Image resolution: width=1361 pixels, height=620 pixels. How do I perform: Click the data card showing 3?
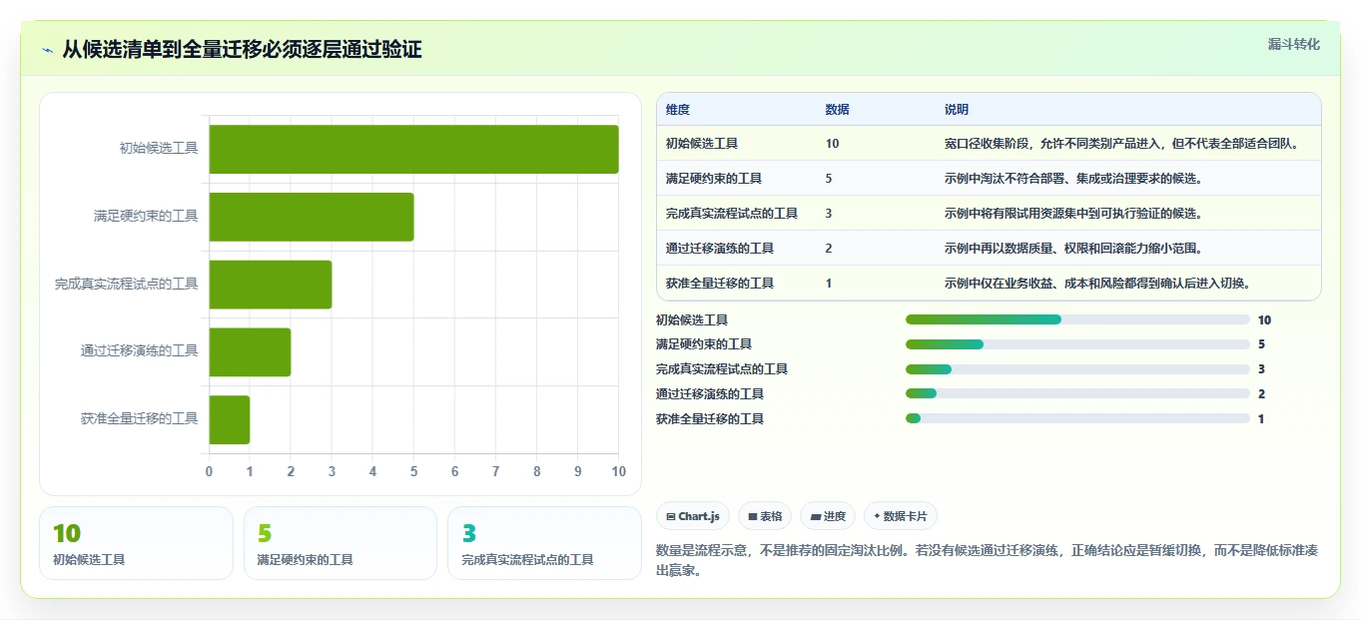pos(544,543)
